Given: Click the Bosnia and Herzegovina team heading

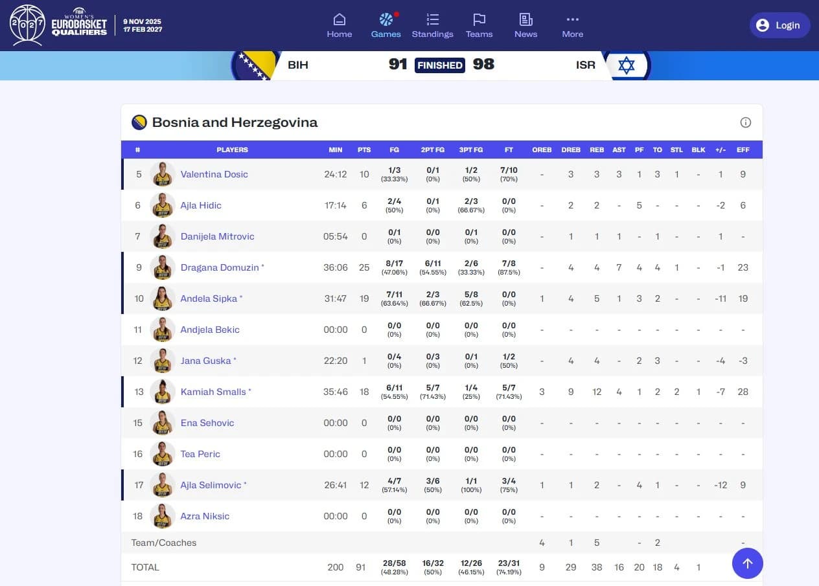Looking at the screenshot, I should [x=235, y=122].
